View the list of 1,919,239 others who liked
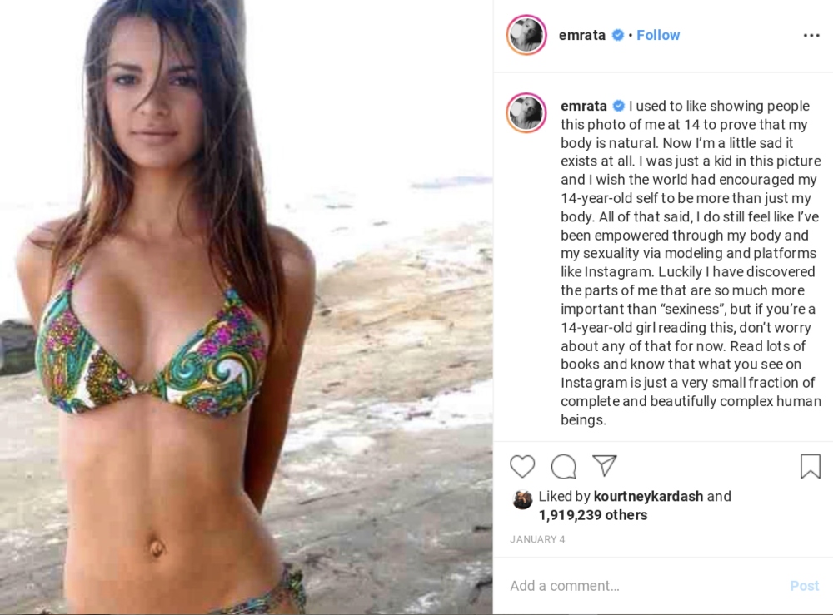 [593, 514]
